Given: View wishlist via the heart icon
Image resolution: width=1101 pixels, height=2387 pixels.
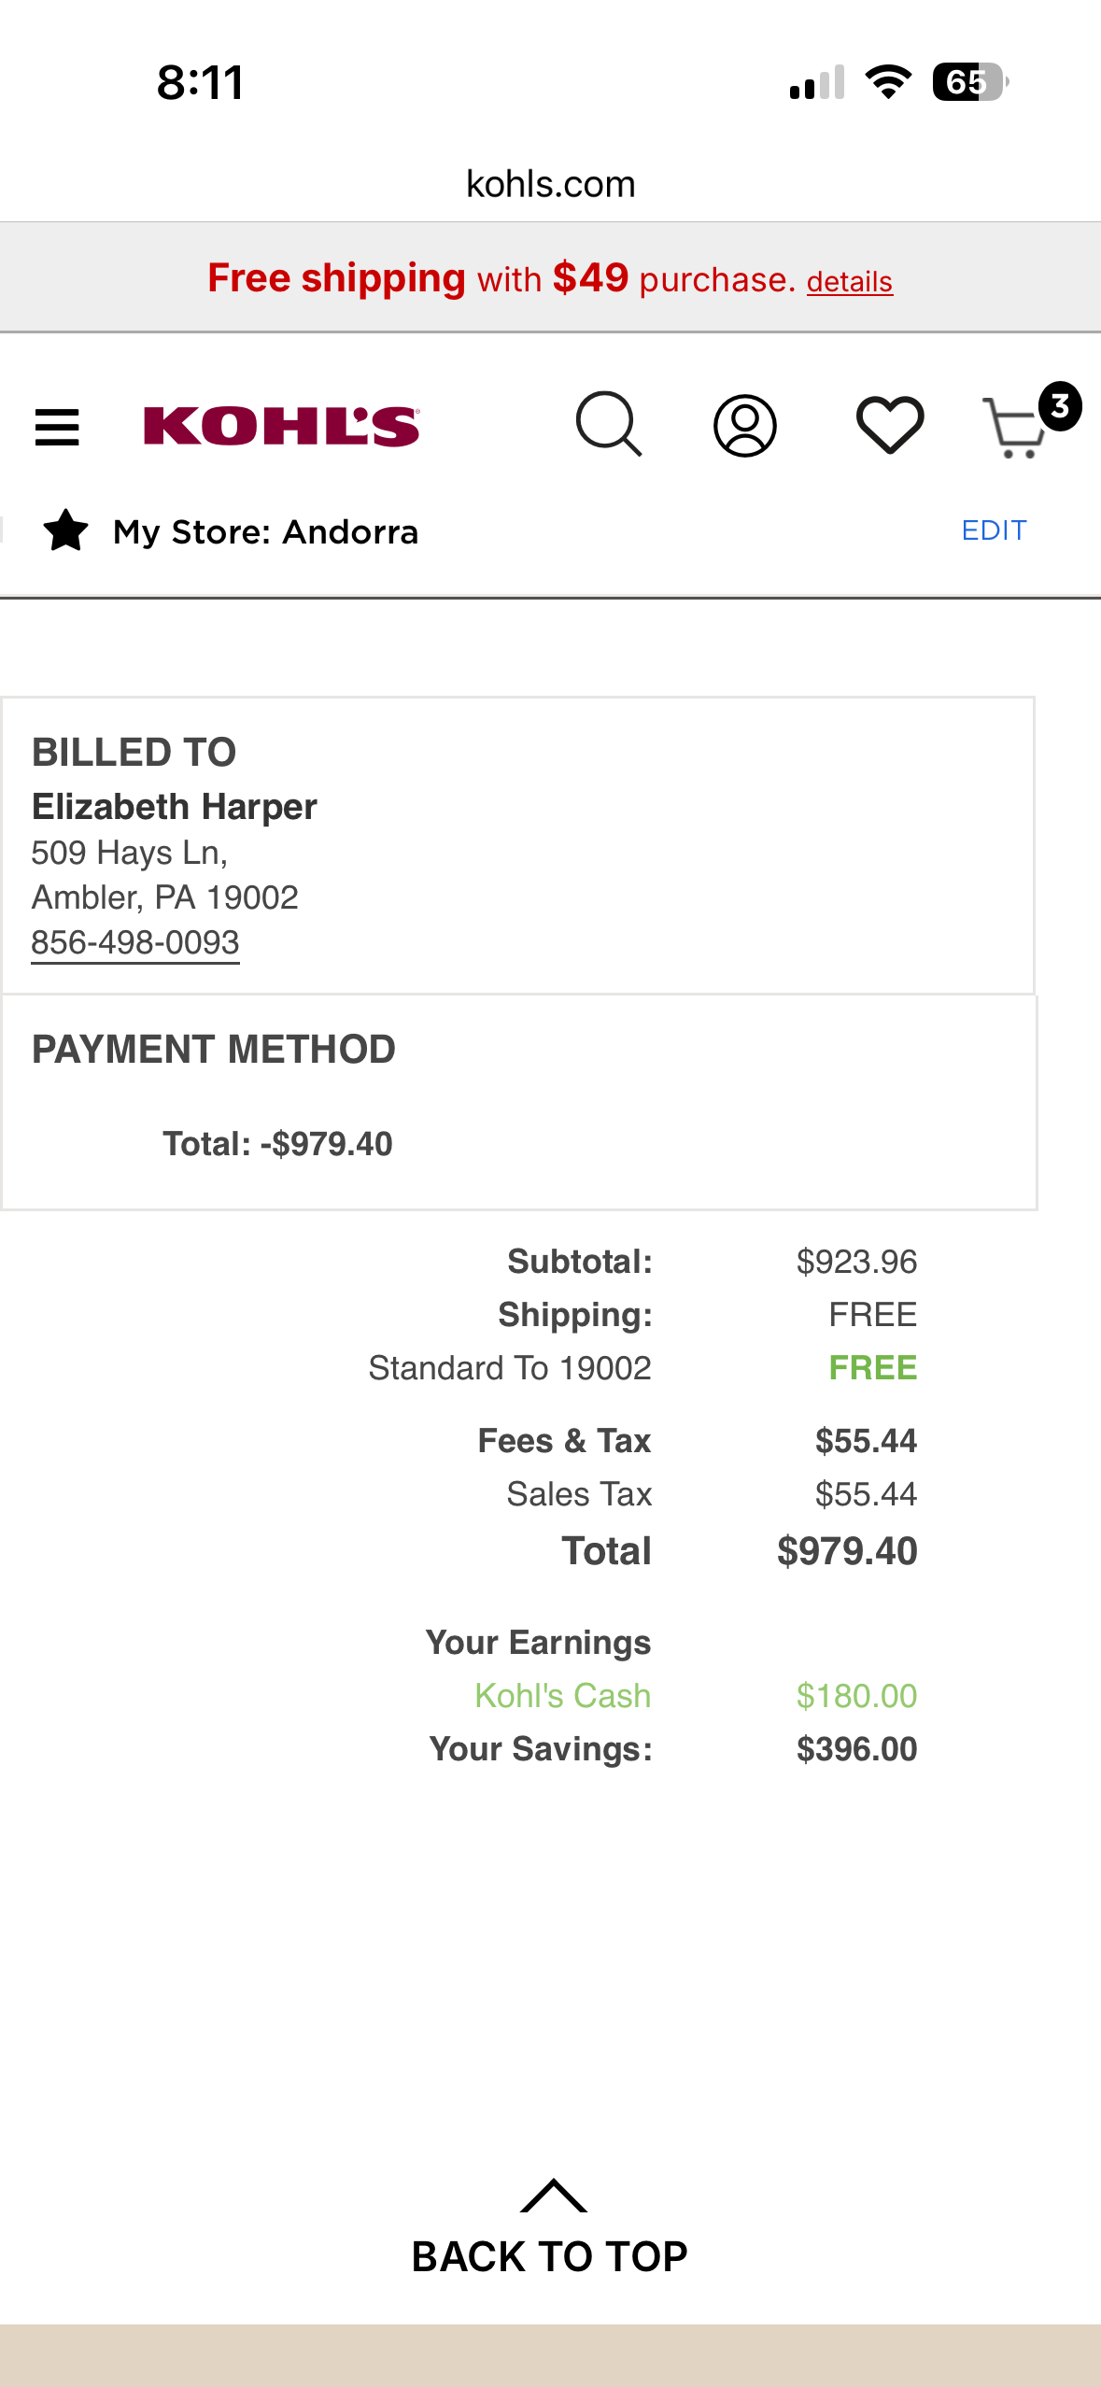Looking at the screenshot, I should (890, 425).
